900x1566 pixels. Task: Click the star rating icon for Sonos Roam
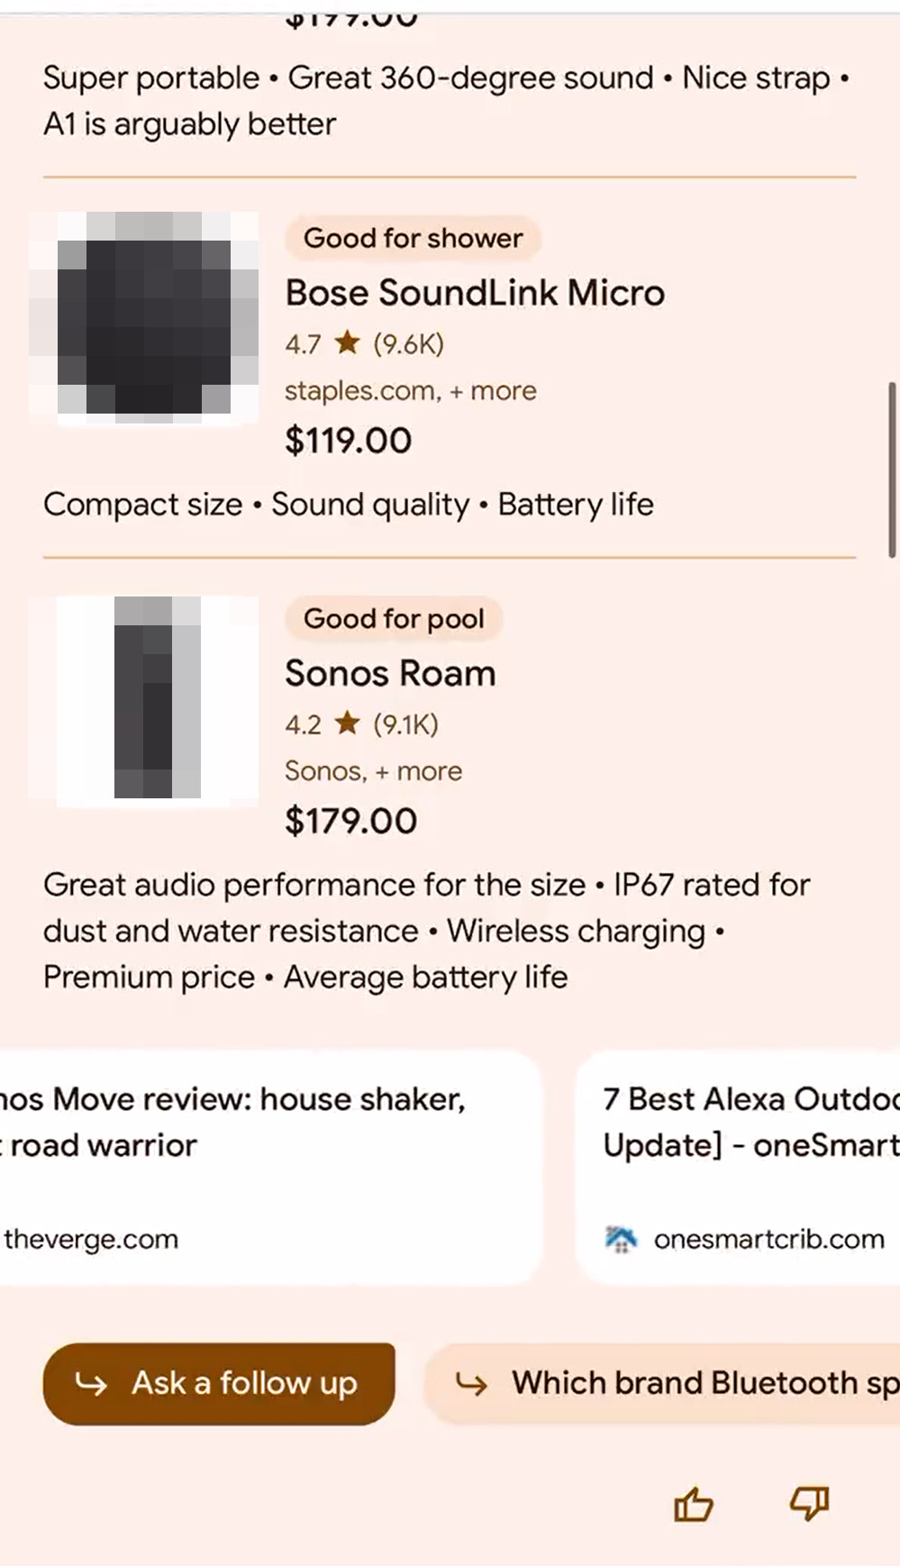pos(347,724)
